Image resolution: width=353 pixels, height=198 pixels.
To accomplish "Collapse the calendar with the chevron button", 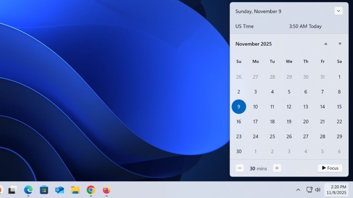I will pos(338,11).
